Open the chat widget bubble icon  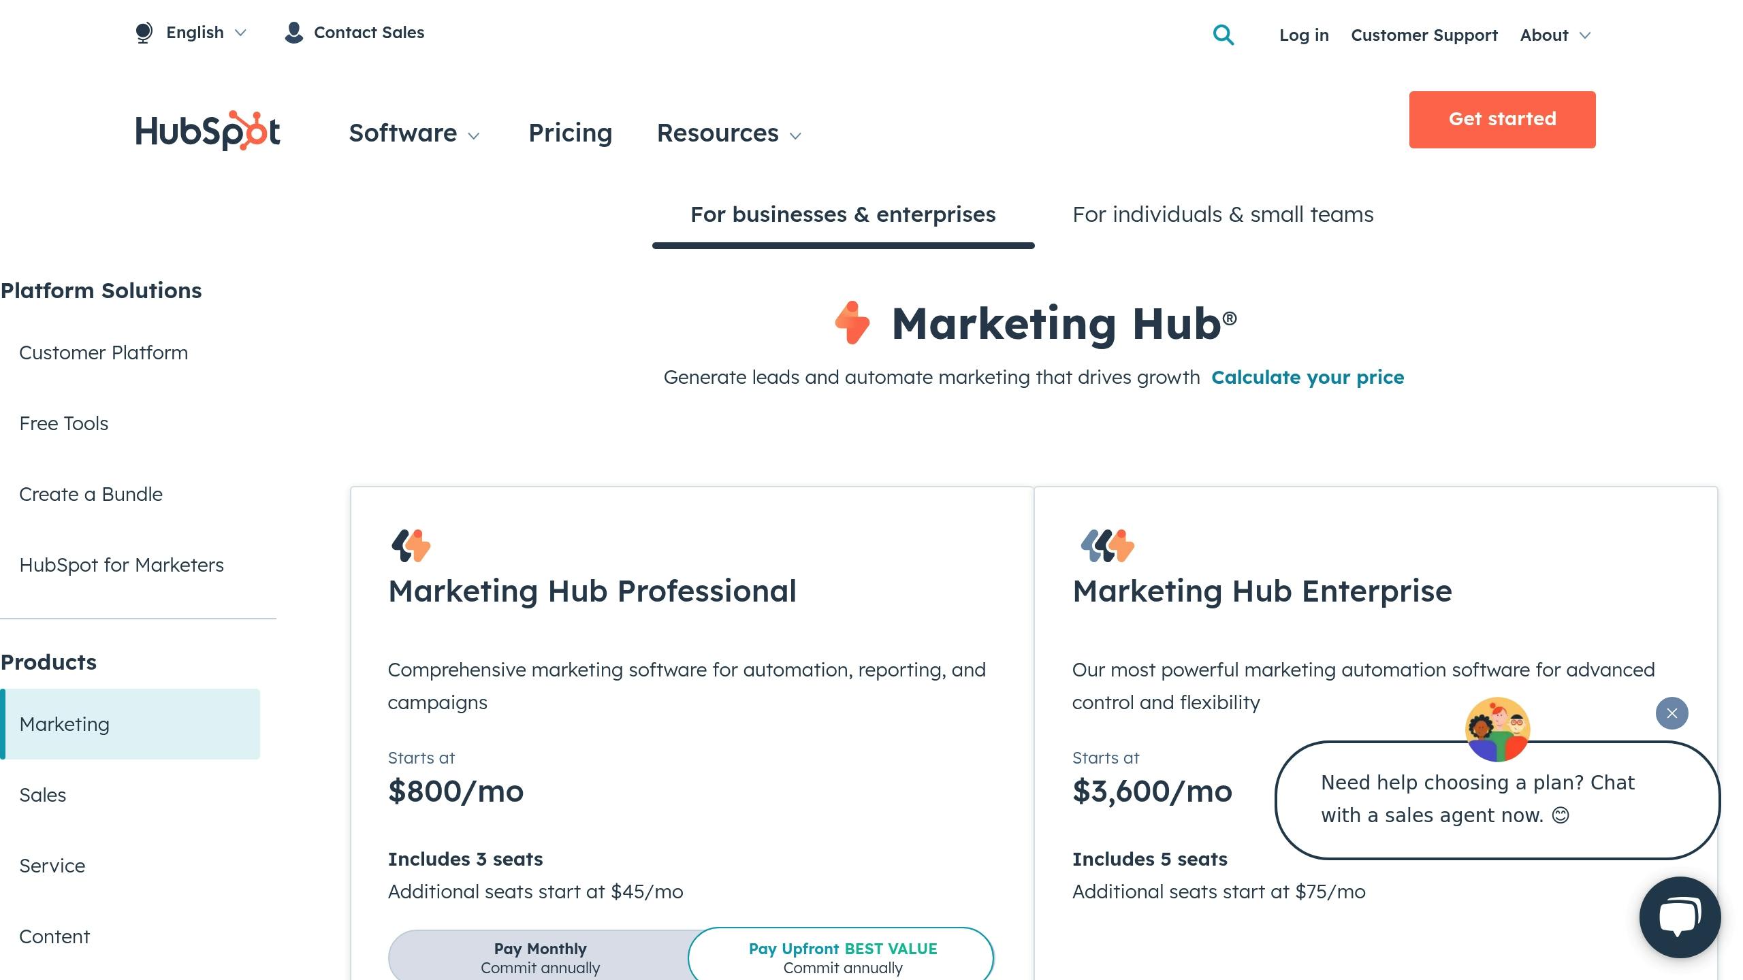point(1679,917)
